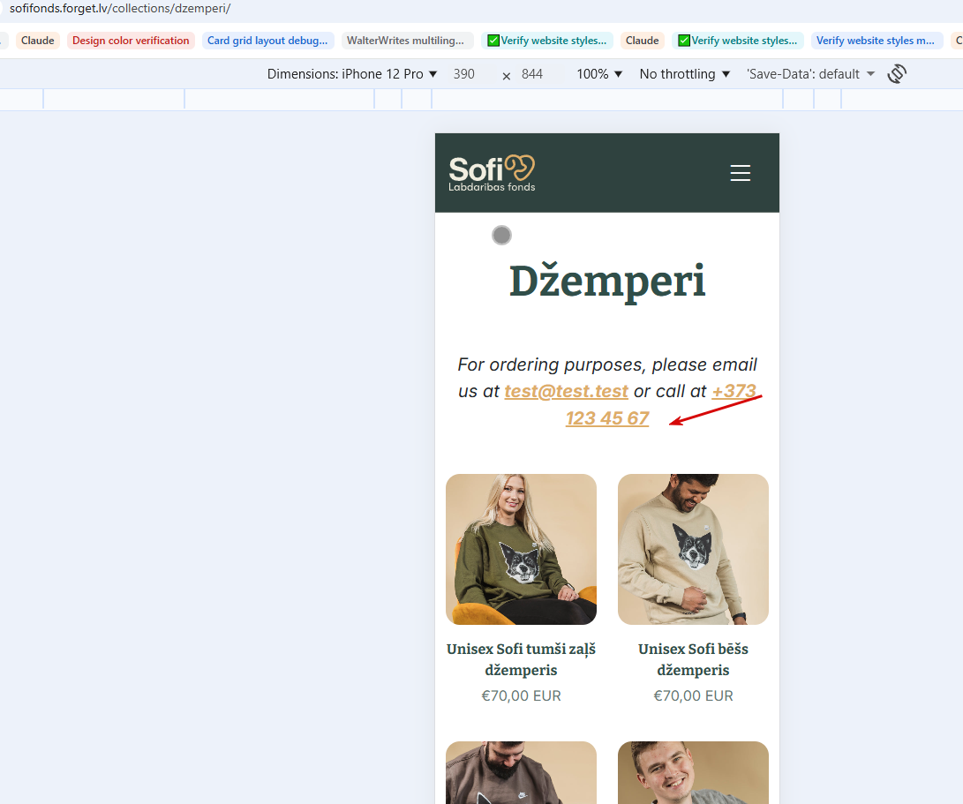Open the 100% zoom dropdown
The width and height of the screenshot is (963, 804).
pos(599,74)
